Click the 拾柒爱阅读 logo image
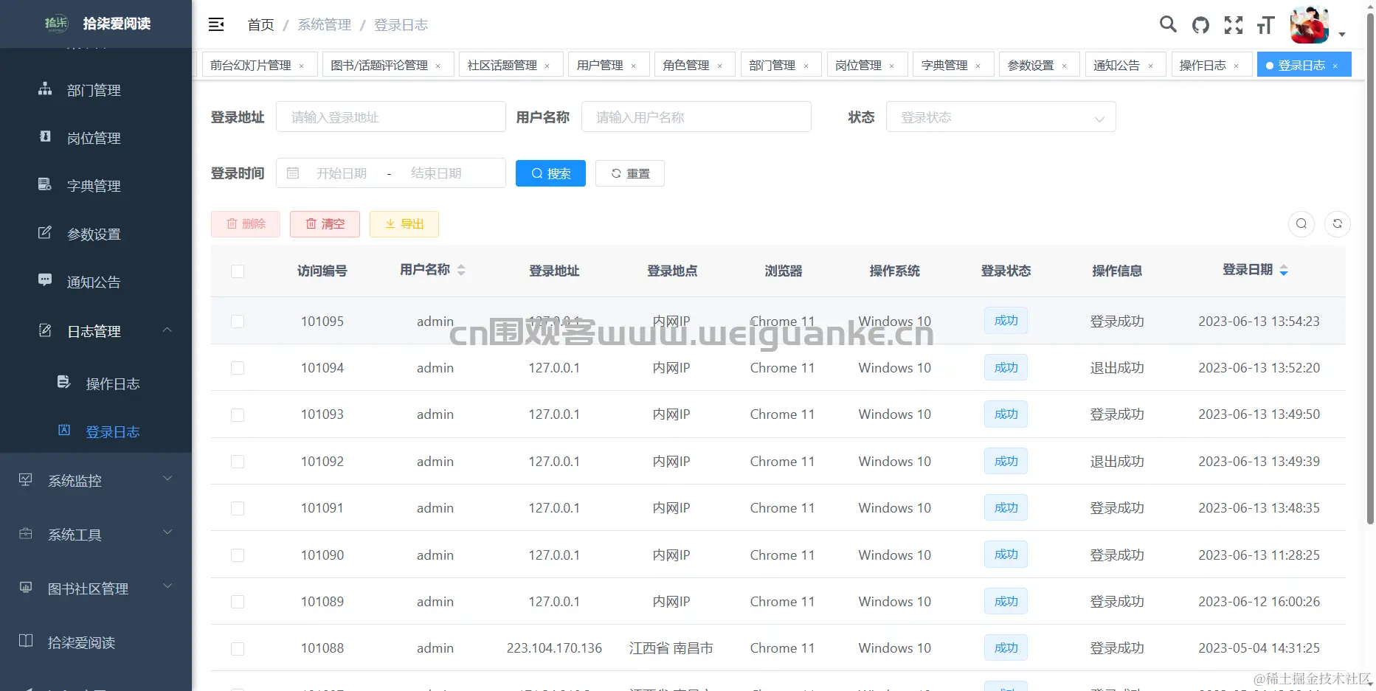The height and width of the screenshot is (691, 1376). 56,24
